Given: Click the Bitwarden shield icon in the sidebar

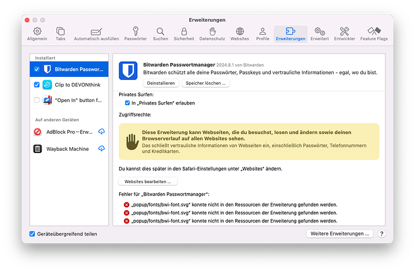Looking at the screenshot, I should tap(48, 69).
